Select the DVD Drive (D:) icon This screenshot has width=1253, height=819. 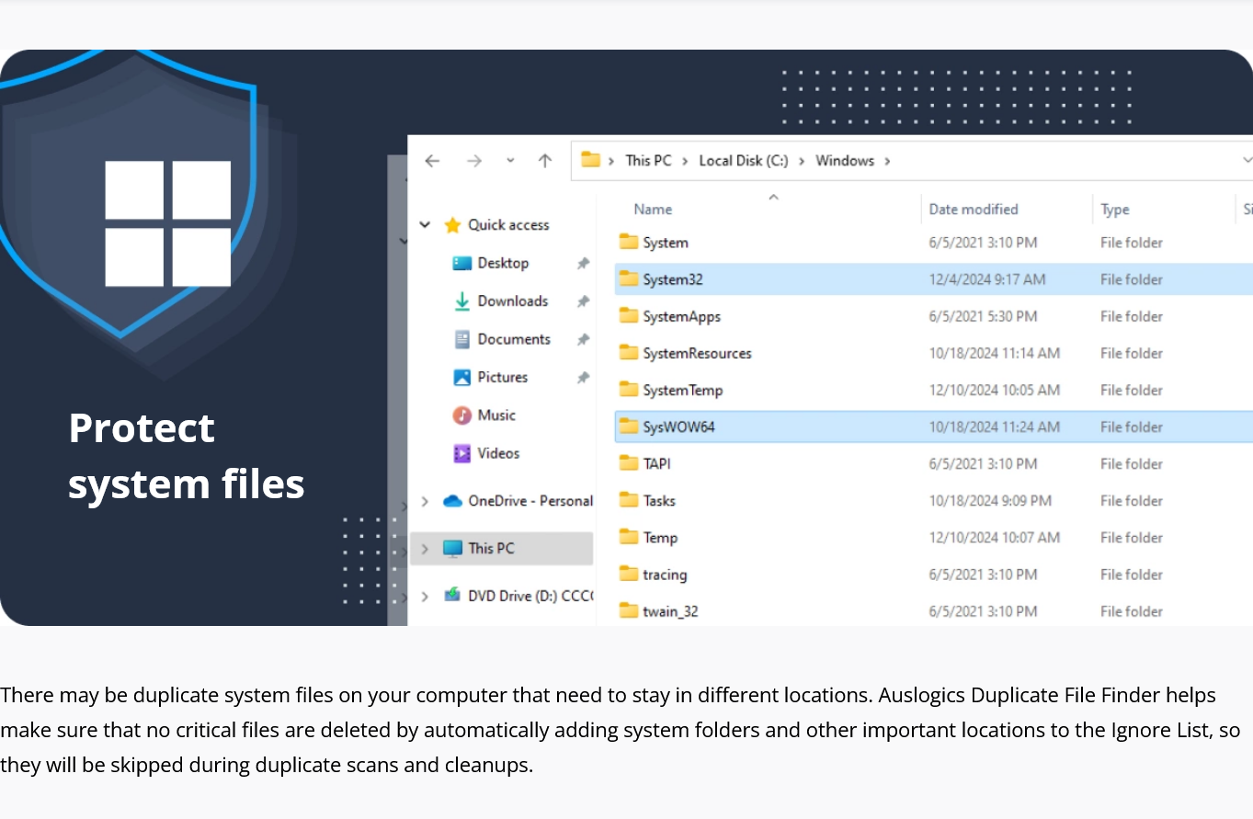(452, 596)
